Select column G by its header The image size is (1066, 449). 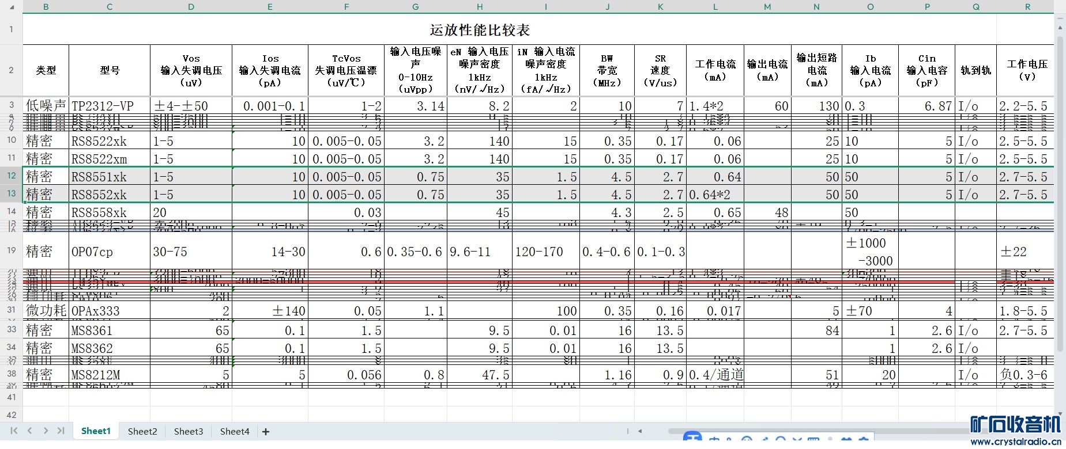[x=416, y=7]
